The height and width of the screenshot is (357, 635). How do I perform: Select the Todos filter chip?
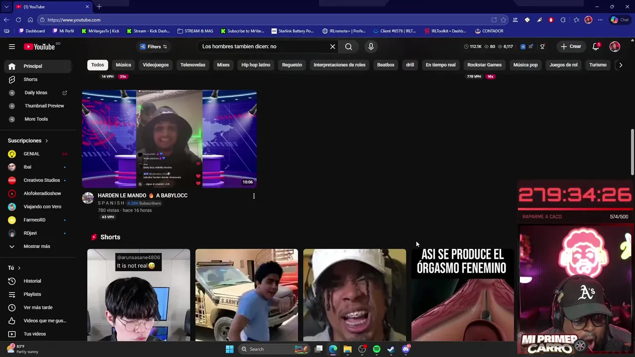pos(98,65)
